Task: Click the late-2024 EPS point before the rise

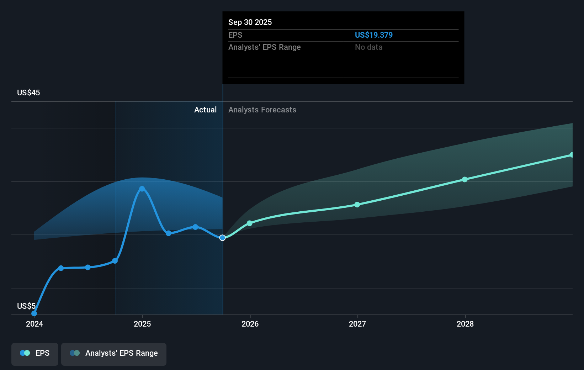Action: pyautogui.click(x=115, y=261)
